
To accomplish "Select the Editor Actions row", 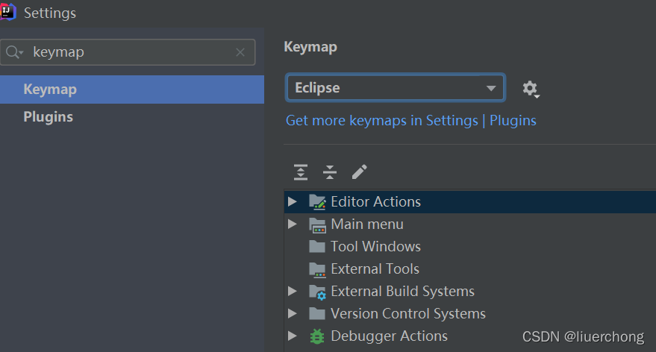I will pos(470,202).
